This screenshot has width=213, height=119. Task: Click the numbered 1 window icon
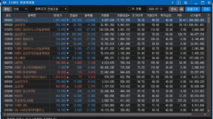click(178, 3)
